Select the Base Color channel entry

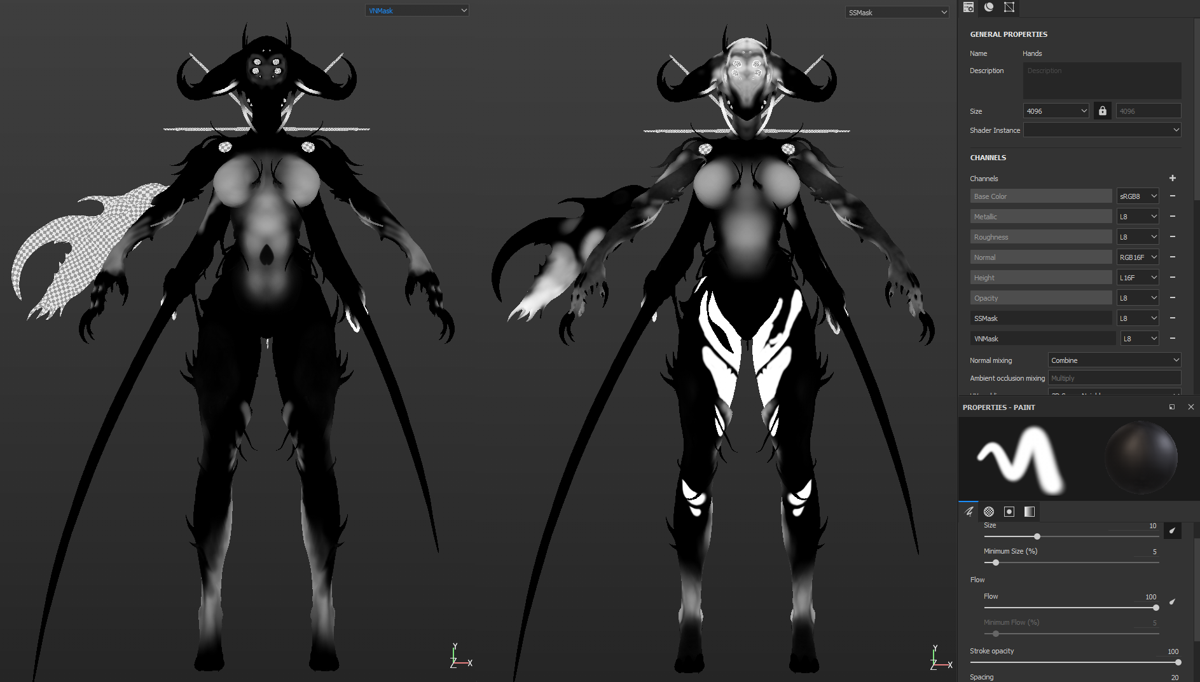coord(1040,196)
